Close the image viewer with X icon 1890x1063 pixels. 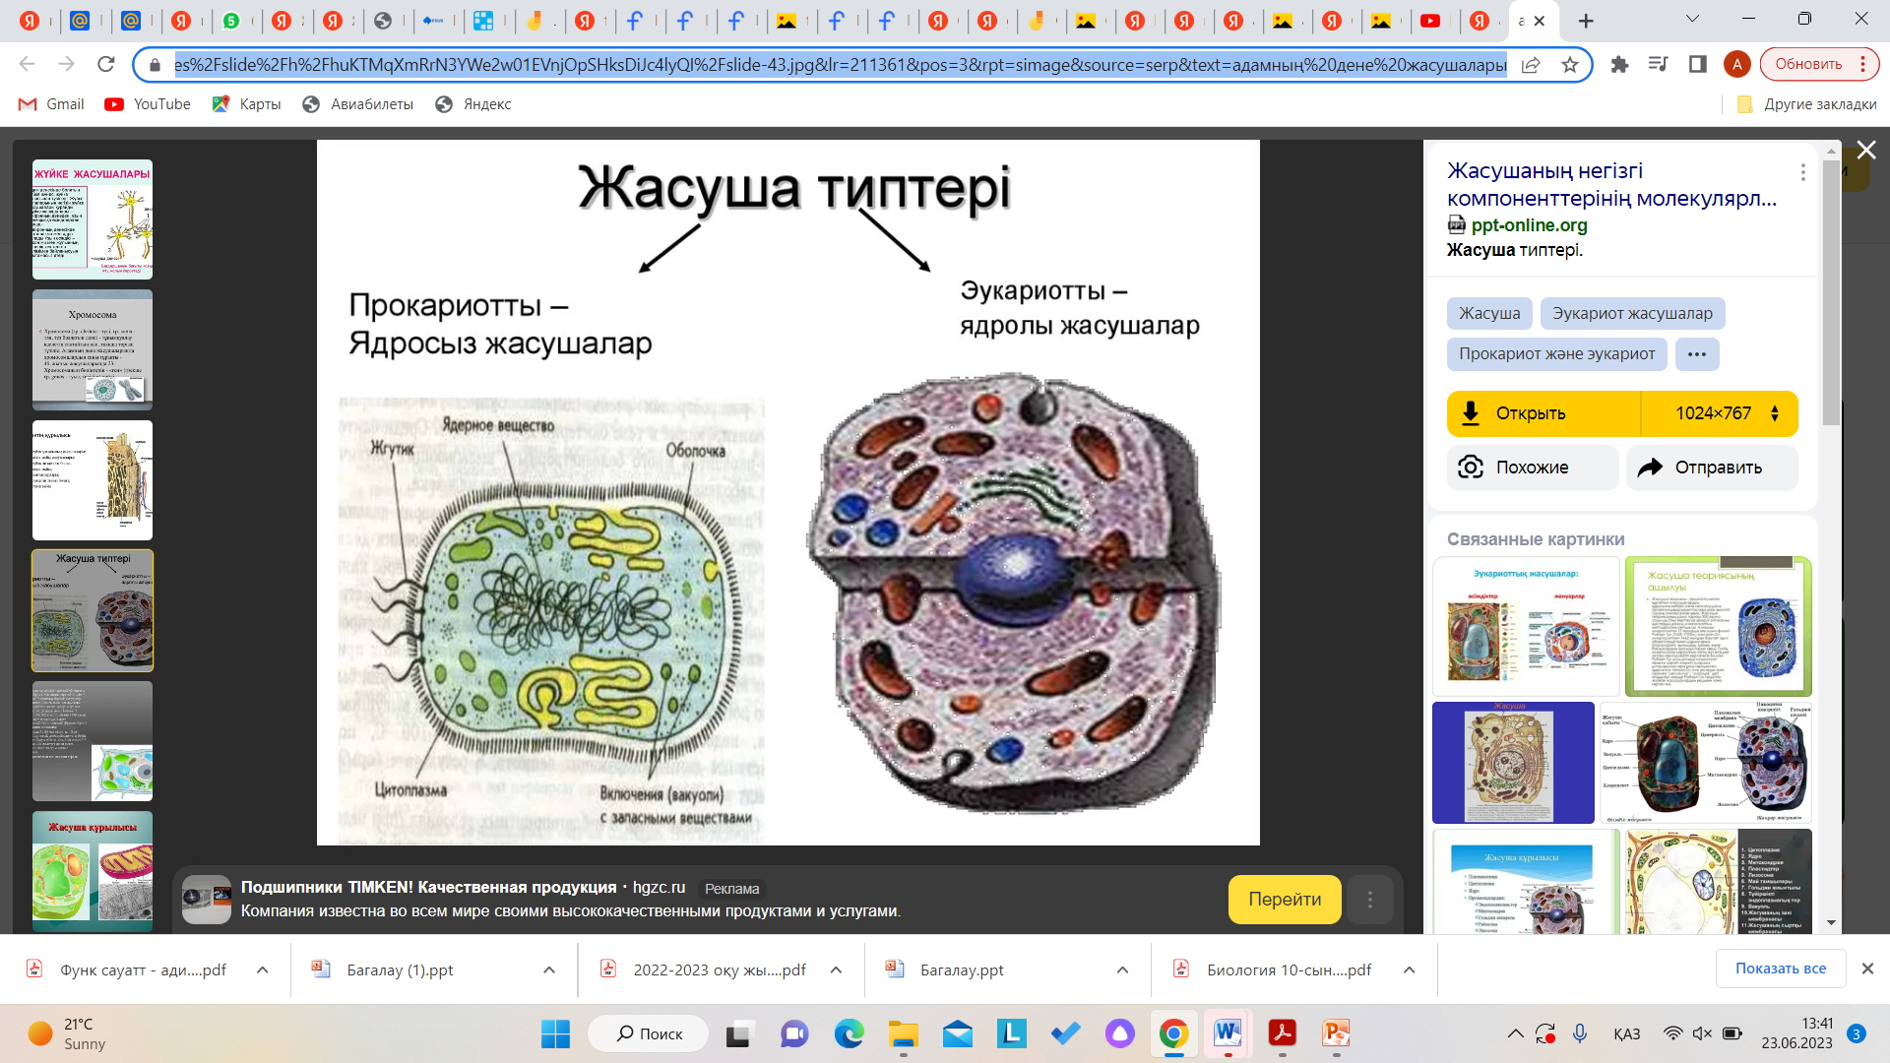coord(1866,150)
